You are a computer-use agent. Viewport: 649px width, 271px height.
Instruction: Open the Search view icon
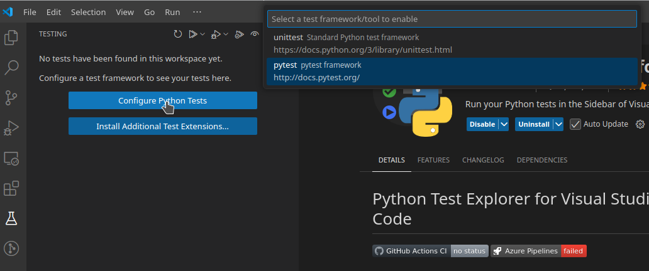(x=11, y=68)
